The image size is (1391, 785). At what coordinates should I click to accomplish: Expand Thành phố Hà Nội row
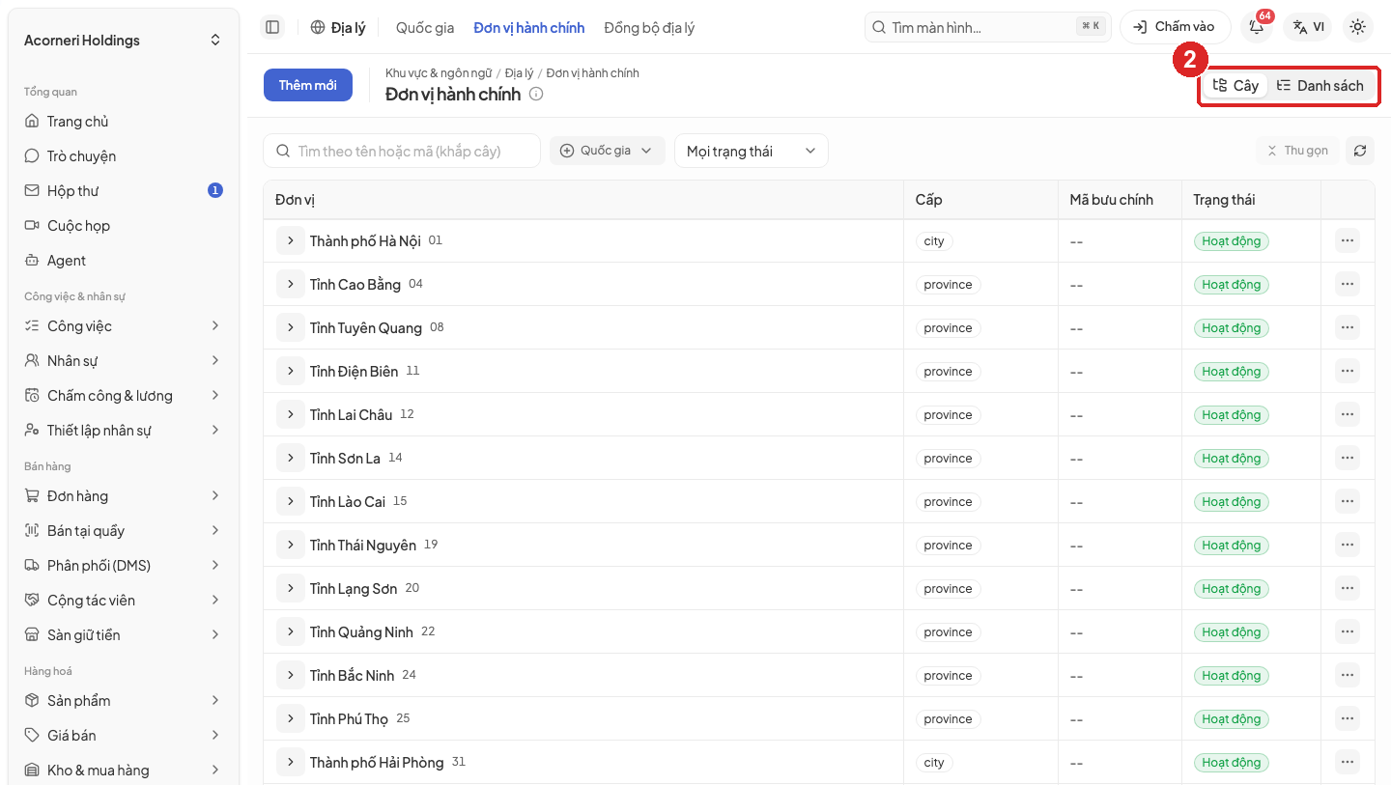[290, 240]
